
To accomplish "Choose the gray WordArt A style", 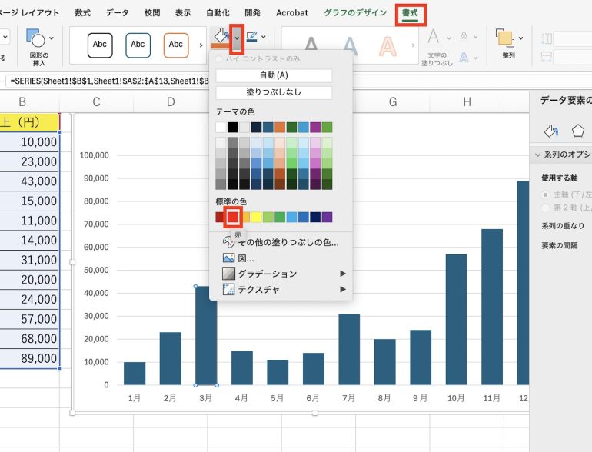I will pyautogui.click(x=311, y=45).
